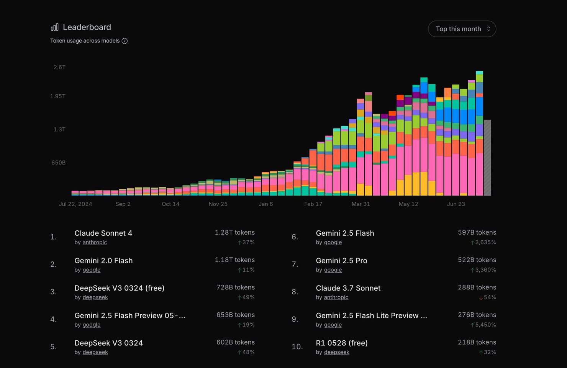Click the info icon beside Token usage
This screenshot has height=368, width=567.
tap(125, 41)
